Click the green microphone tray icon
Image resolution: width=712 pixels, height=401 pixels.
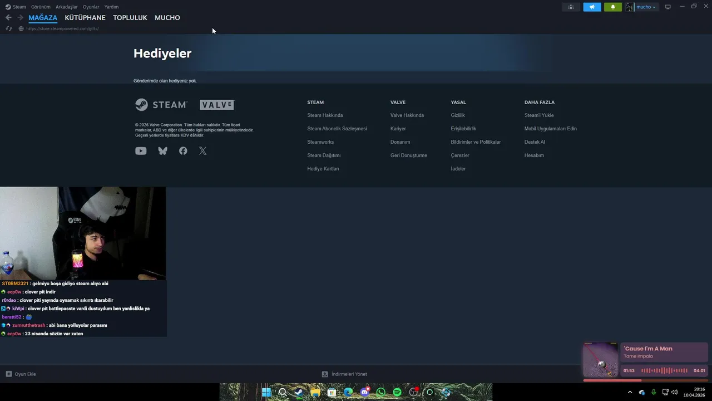coord(654,392)
